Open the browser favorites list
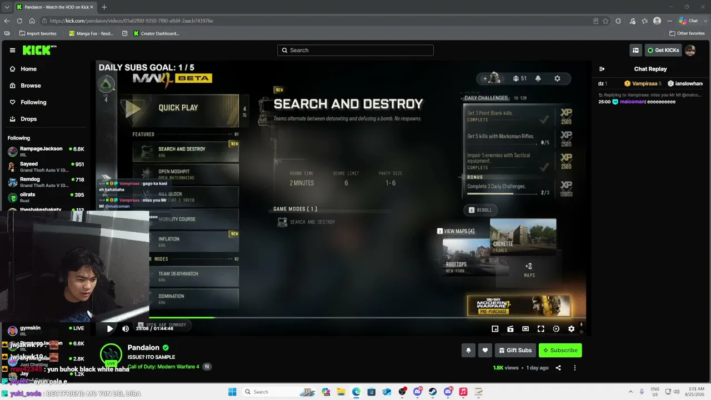Viewport: 711px width, 400px height. pyautogui.click(x=644, y=21)
